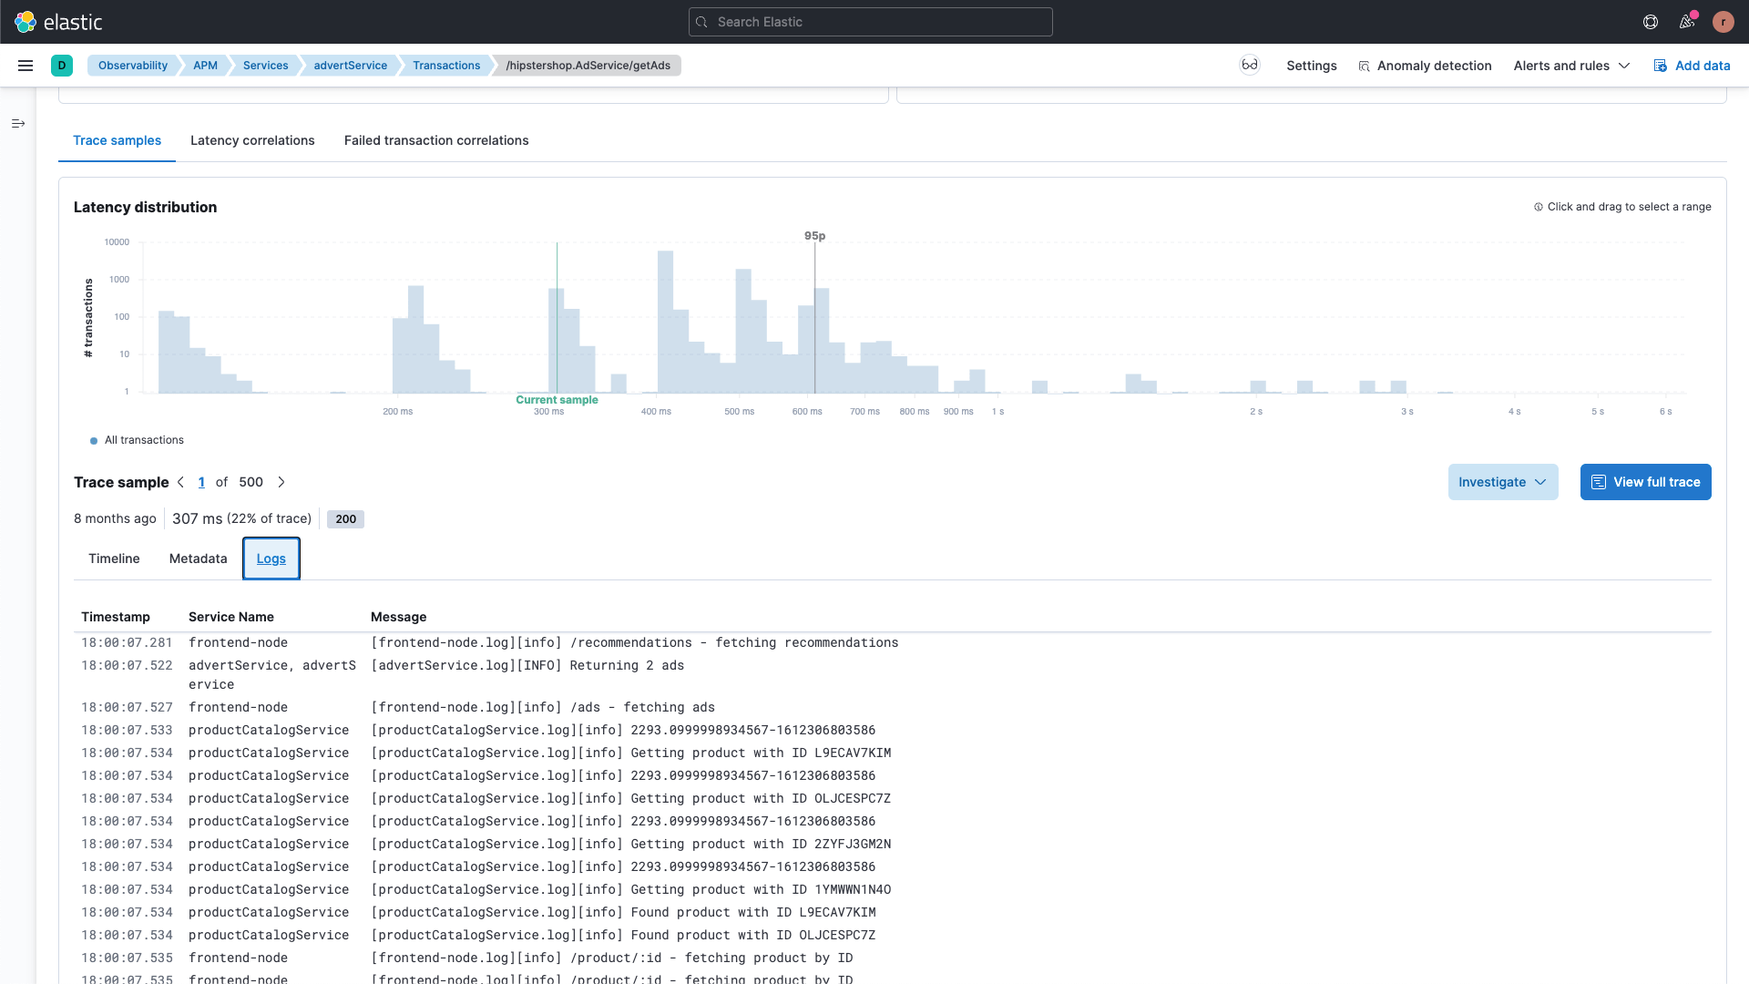Go to previous trace sample
1749x984 pixels.
pyautogui.click(x=180, y=482)
